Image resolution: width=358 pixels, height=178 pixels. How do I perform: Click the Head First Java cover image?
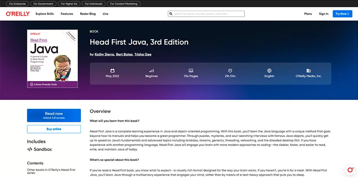(x=53, y=59)
